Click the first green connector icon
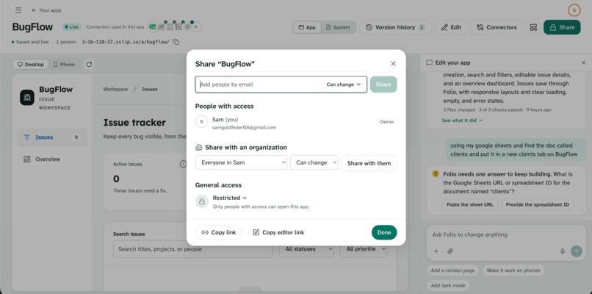Viewport: 592px width, 294px height. 152,27
